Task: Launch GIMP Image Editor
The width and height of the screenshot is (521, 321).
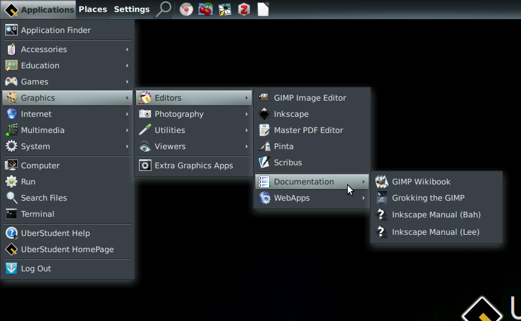Action: 309,98
